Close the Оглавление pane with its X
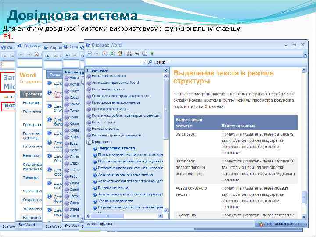 pos(165,70)
